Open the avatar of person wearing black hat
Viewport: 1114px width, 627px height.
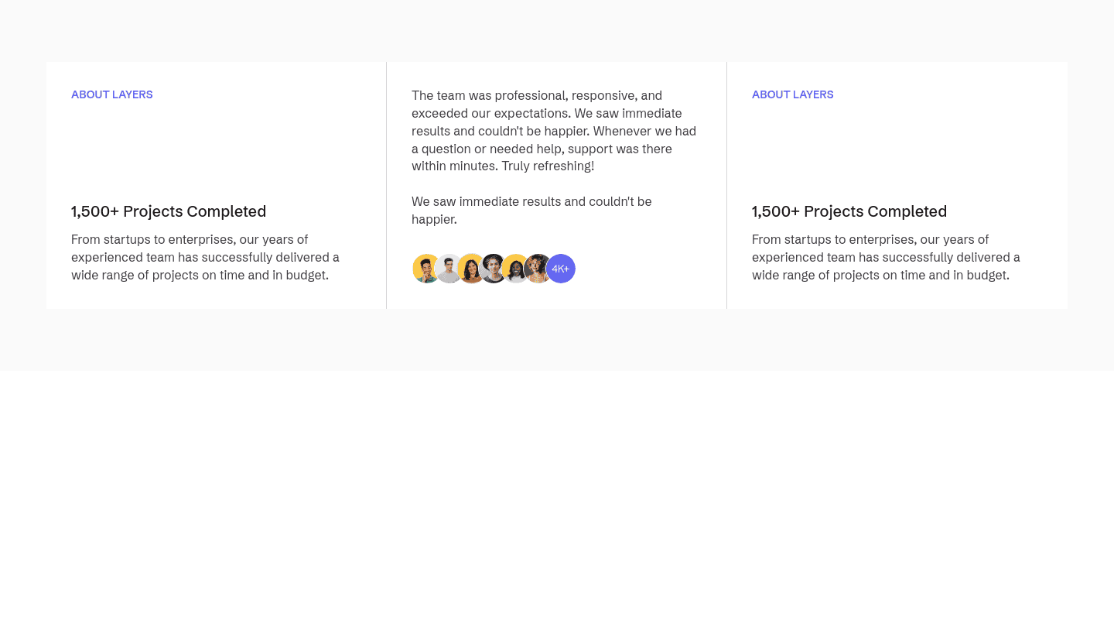(x=492, y=269)
